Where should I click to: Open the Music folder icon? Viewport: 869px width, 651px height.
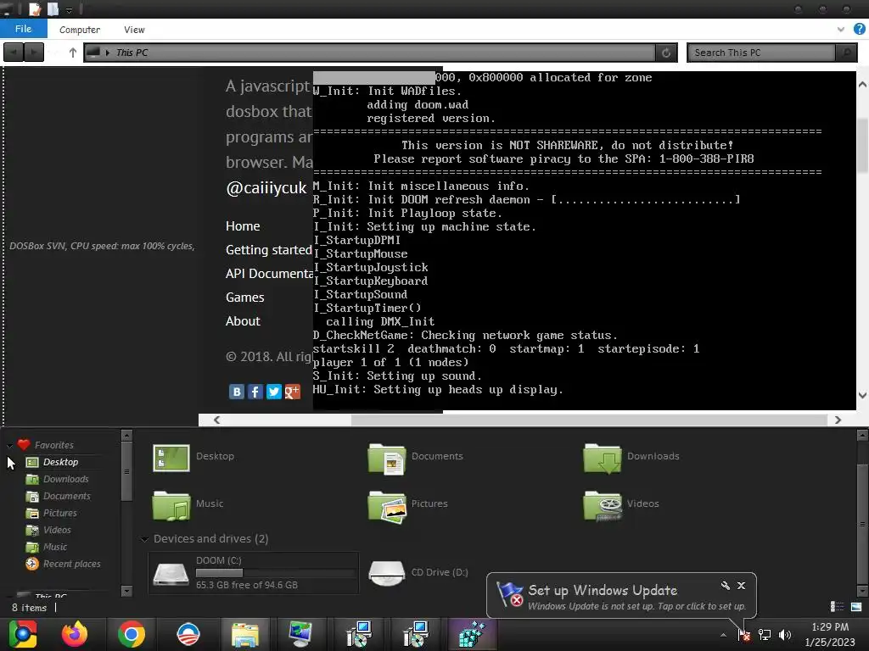[171, 505]
